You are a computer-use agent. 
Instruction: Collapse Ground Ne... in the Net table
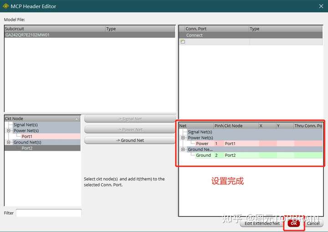[x=183, y=150]
